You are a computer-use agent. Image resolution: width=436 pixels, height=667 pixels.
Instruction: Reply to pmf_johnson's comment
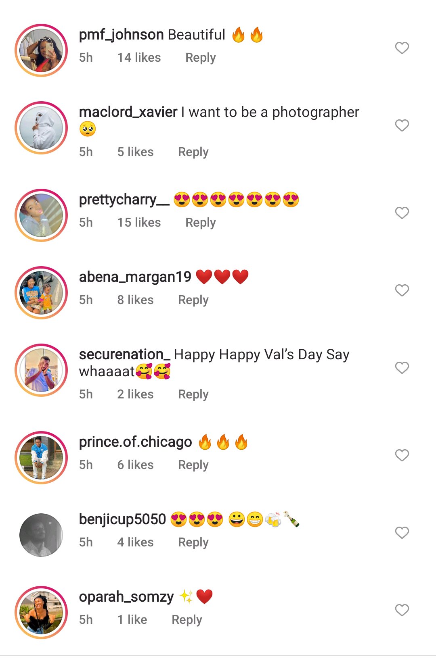click(x=200, y=58)
